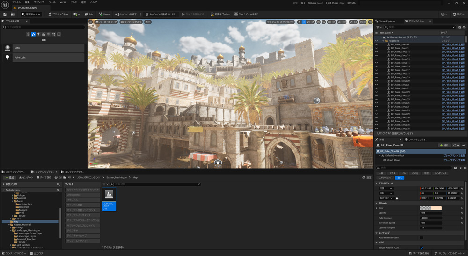Click the save level floppy icon
Image resolution: width=468 pixels, height=256 pixels.
tap(5, 15)
